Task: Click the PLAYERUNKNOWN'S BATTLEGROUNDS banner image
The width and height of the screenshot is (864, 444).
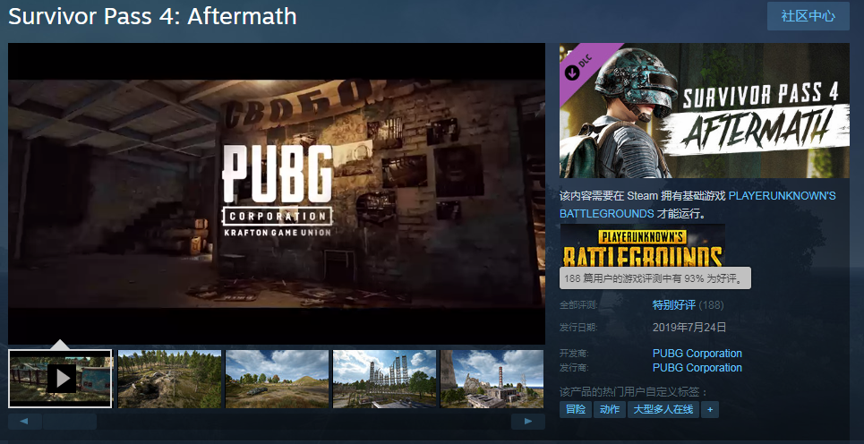Action: tap(643, 245)
